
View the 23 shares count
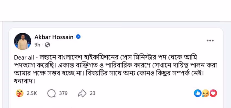[93, 93]
